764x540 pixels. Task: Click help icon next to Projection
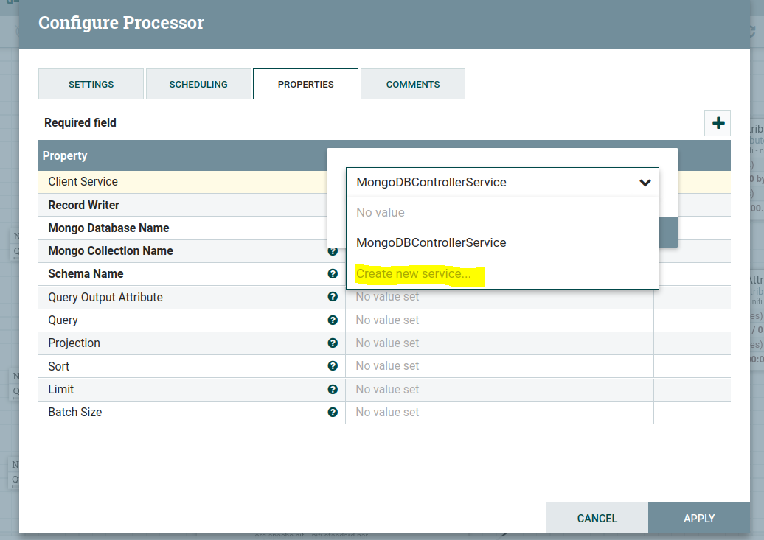(333, 343)
